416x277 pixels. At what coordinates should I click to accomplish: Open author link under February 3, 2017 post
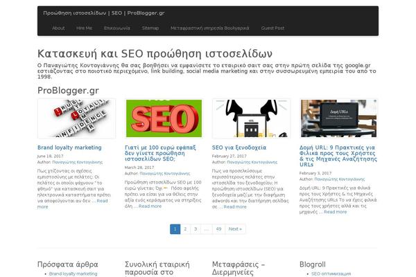339,179
